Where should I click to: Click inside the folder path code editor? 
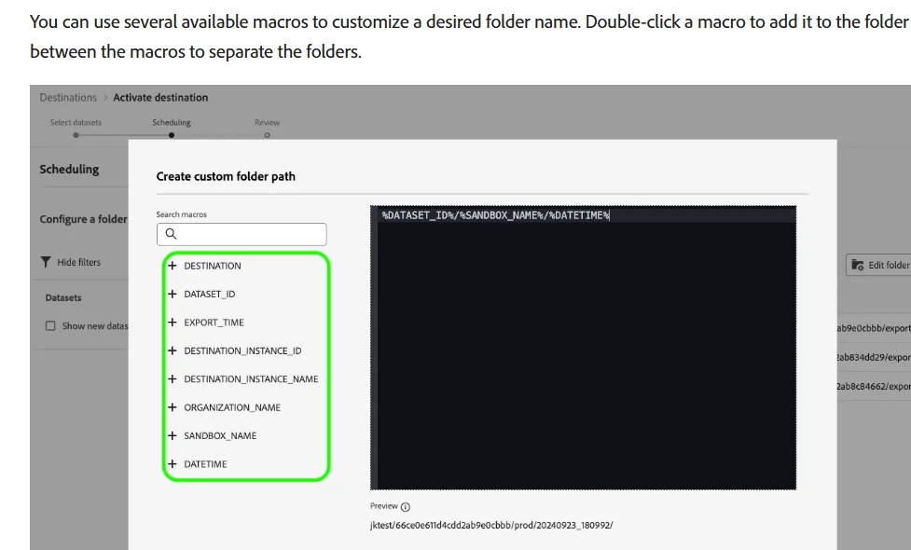pos(584,348)
